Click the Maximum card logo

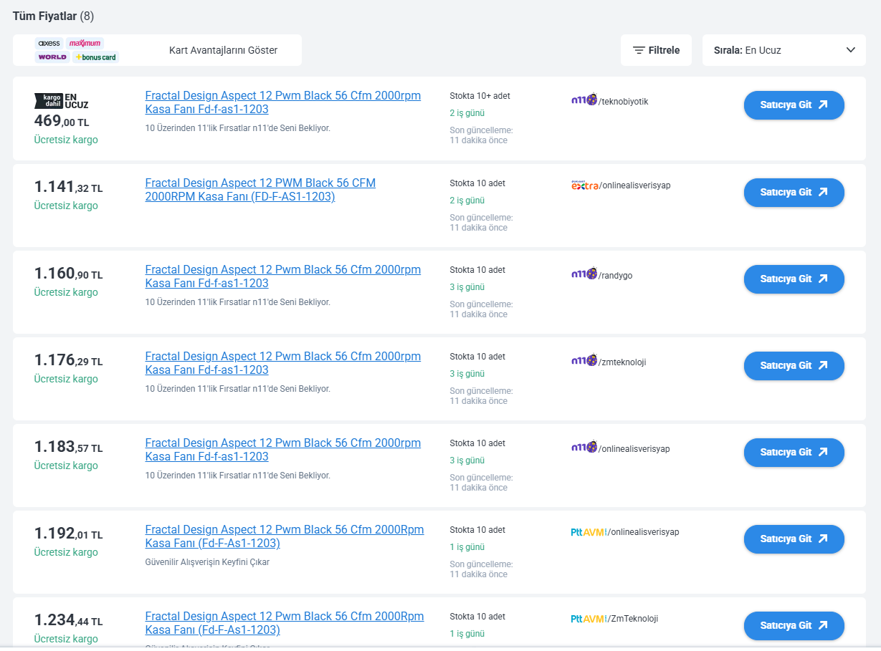point(85,43)
